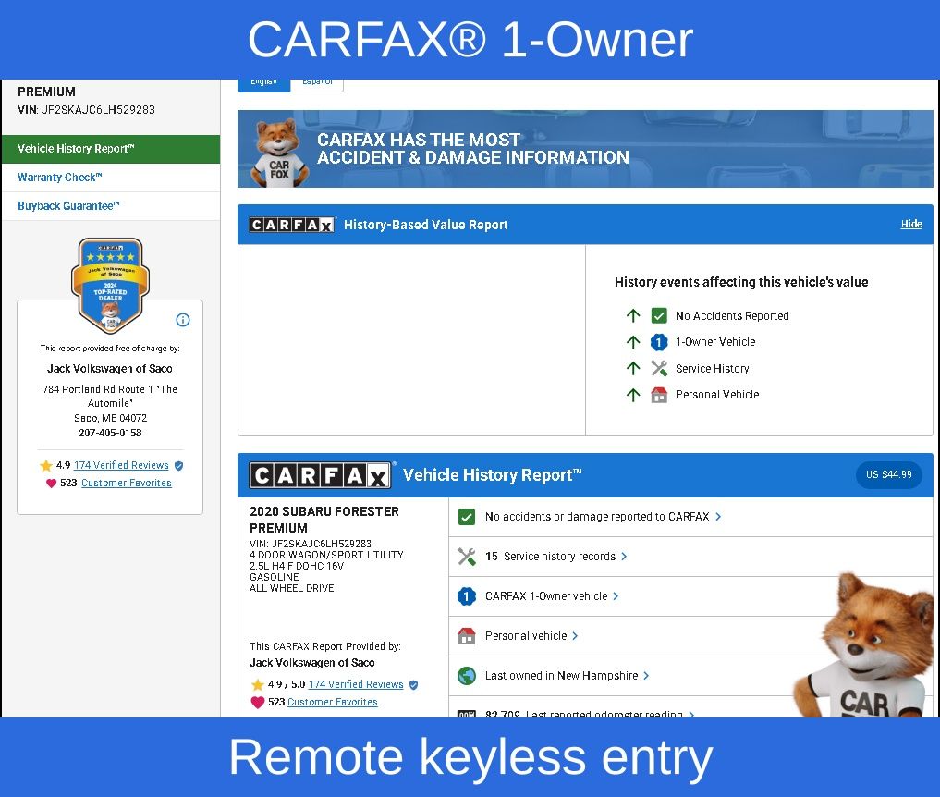Open 174 Verified Reviews link in sidebar
This screenshot has height=797, width=940.
tap(121, 466)
